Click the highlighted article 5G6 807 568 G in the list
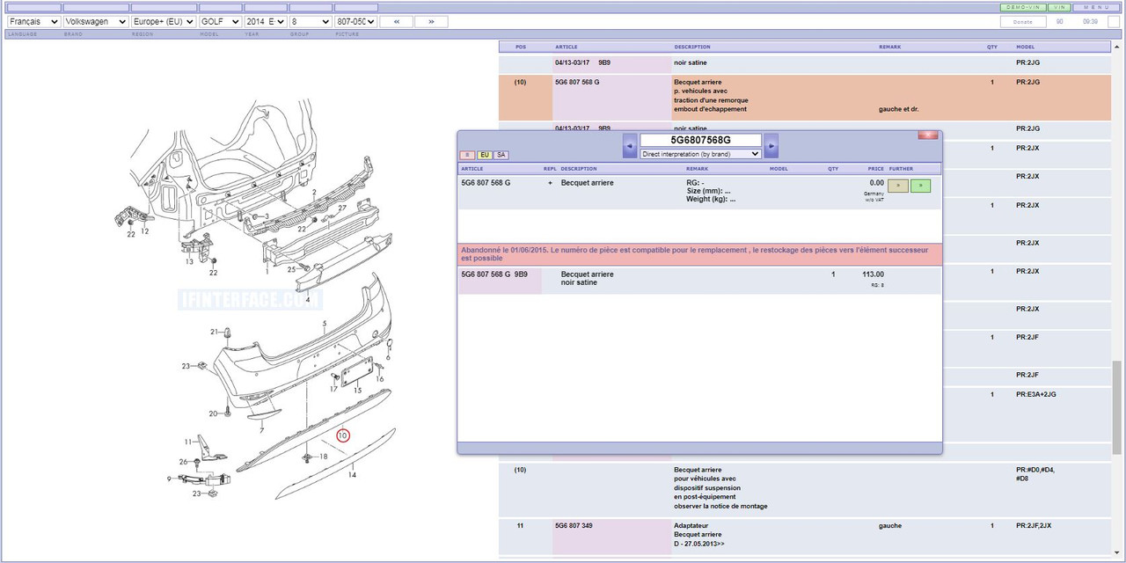 (x=577, y=82)
